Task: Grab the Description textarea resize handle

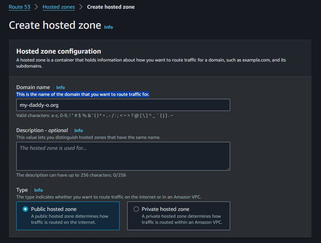Action: click(228, 168)
